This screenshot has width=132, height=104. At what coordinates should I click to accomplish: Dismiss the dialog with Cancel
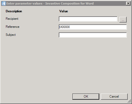tap(114, 97)
